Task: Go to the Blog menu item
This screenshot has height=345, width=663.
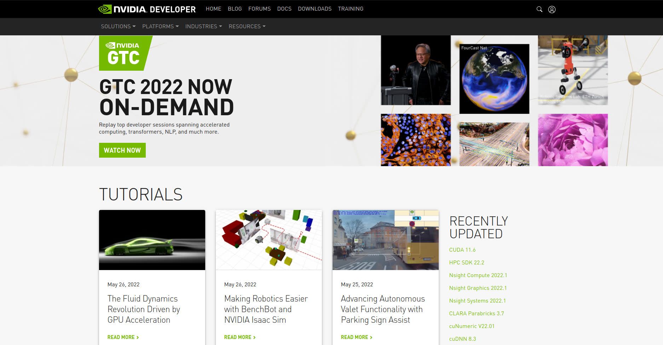Action: (235, 9)
